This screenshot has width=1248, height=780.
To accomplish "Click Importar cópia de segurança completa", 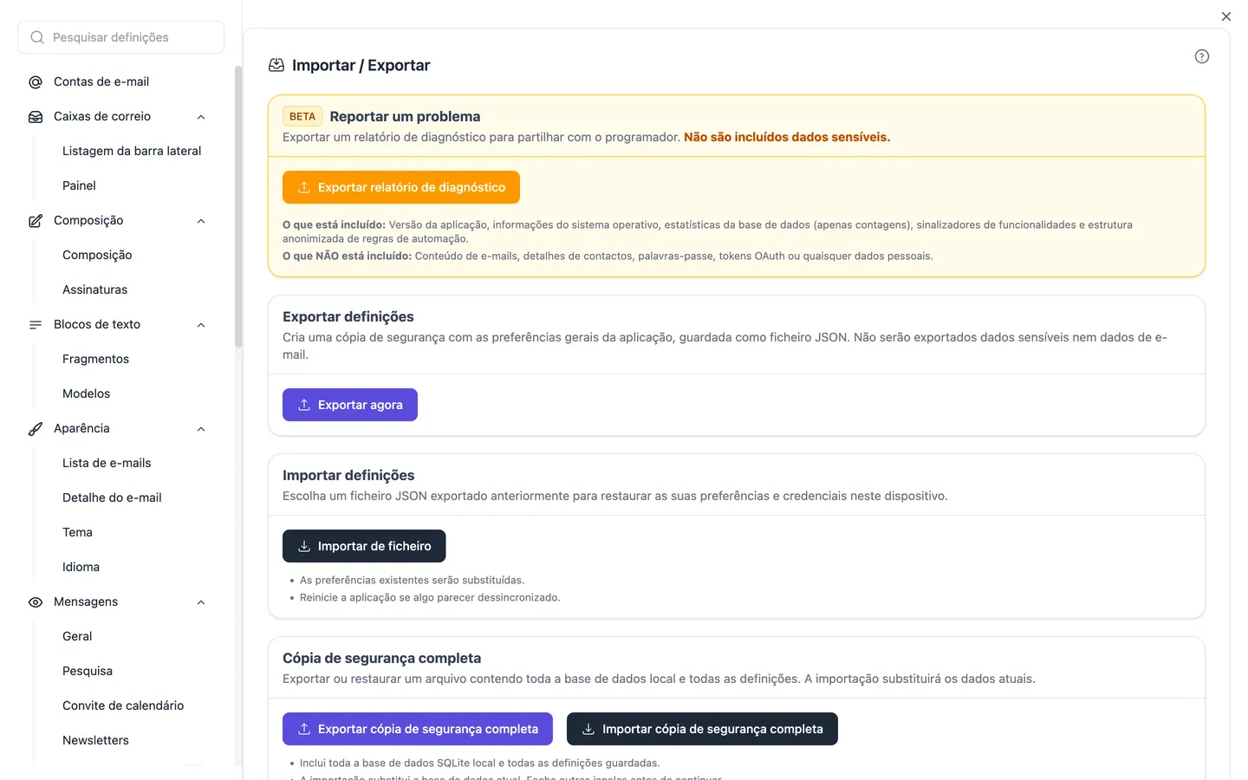I will click(702, 729).
